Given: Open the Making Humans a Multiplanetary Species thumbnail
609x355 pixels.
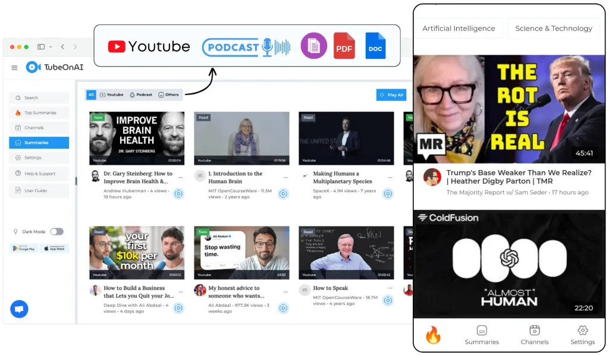Looking at the screenshot, I should pos(346,139).
